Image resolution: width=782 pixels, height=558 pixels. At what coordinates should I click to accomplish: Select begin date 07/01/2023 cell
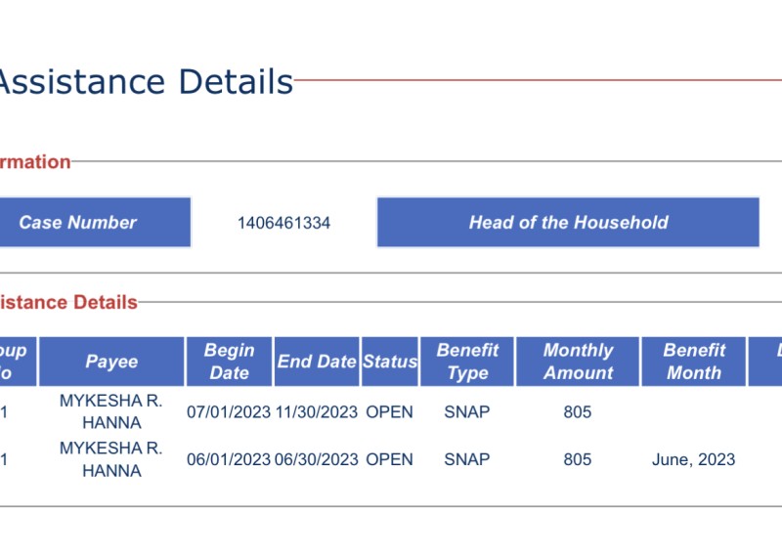[229, 412]
